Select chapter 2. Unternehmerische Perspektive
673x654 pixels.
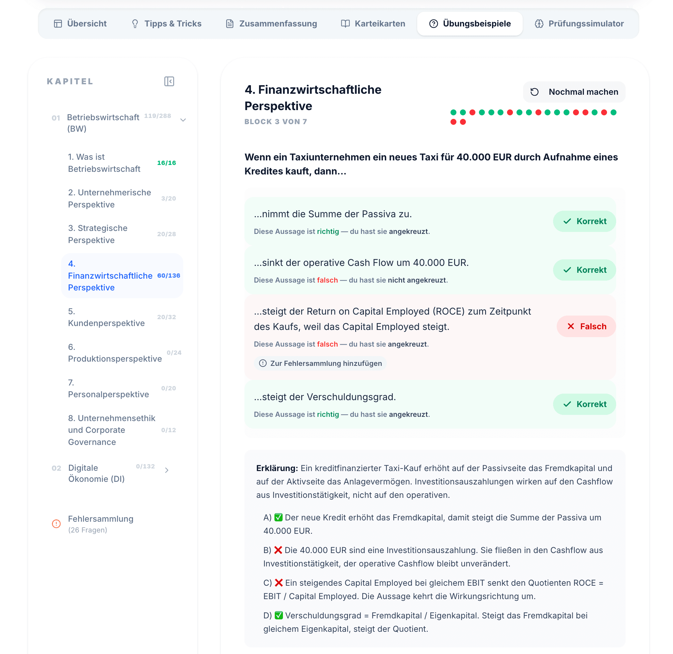(122, 199)
